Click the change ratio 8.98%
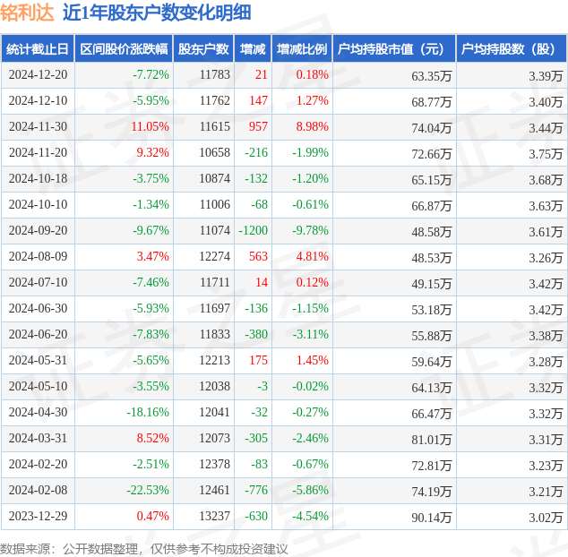 [313, 127]
